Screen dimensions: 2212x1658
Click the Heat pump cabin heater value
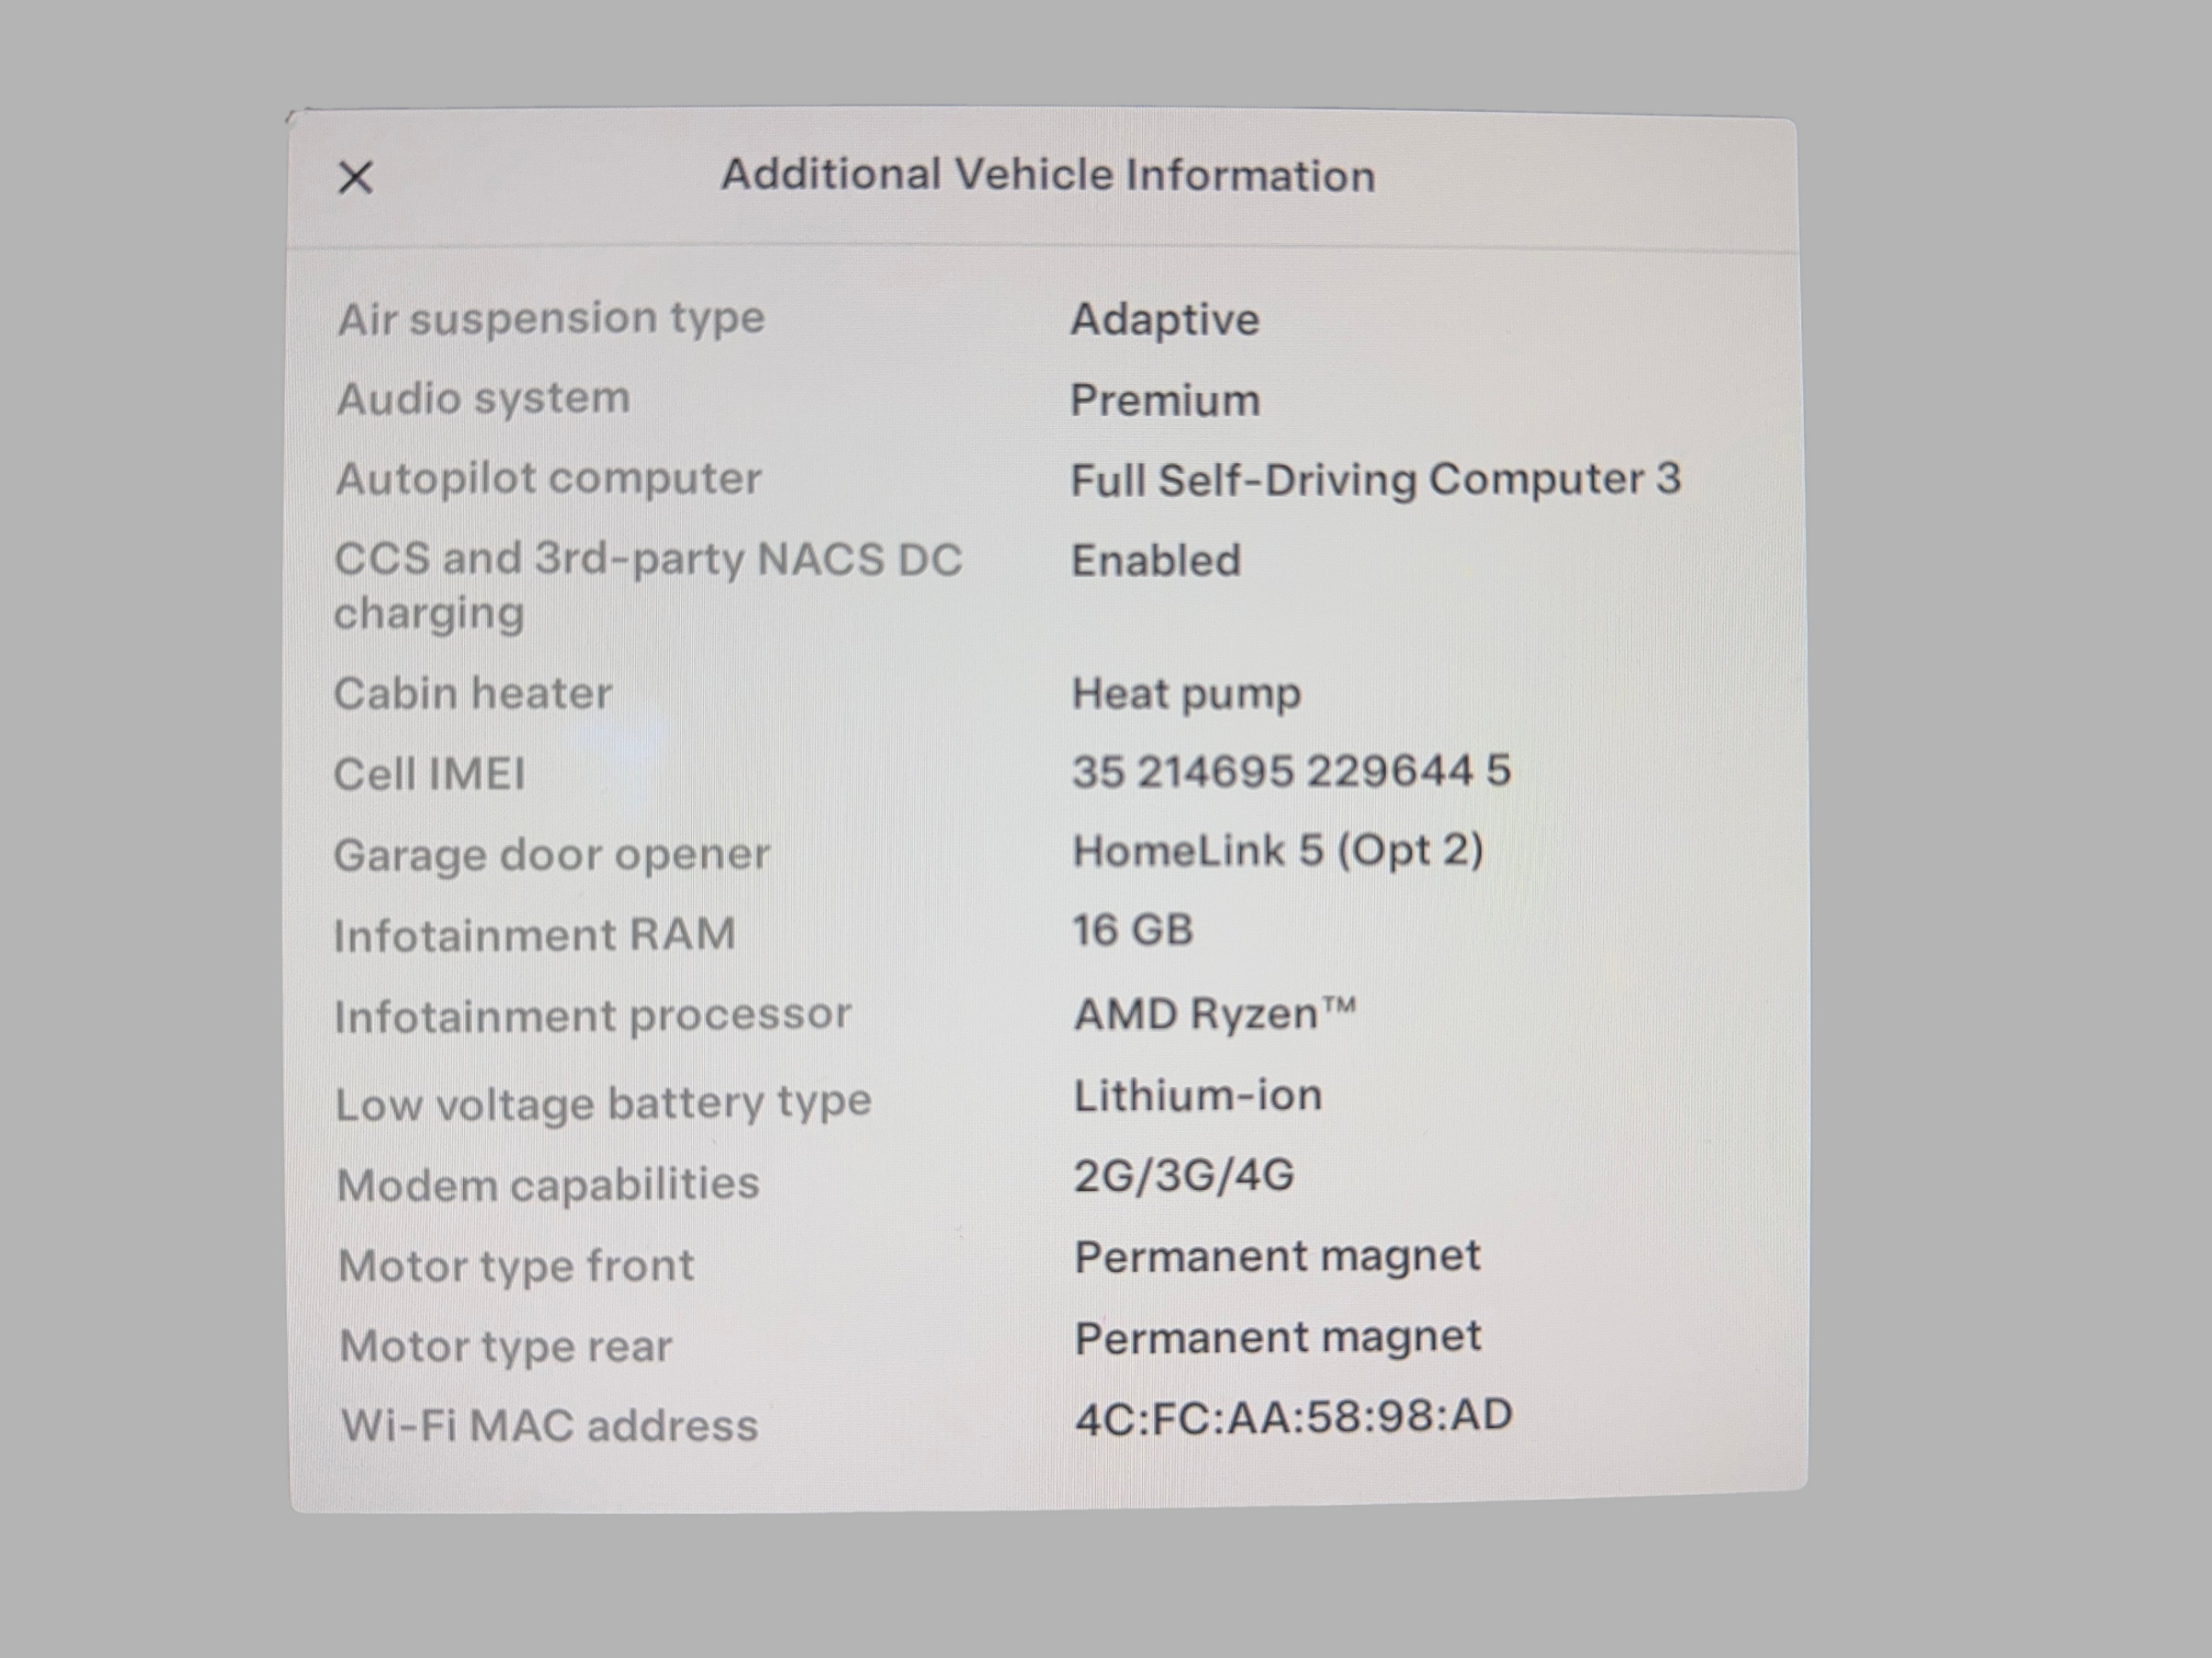[1186, 694]
